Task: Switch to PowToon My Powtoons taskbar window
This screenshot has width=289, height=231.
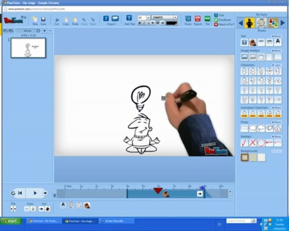Action: point(44,221)
